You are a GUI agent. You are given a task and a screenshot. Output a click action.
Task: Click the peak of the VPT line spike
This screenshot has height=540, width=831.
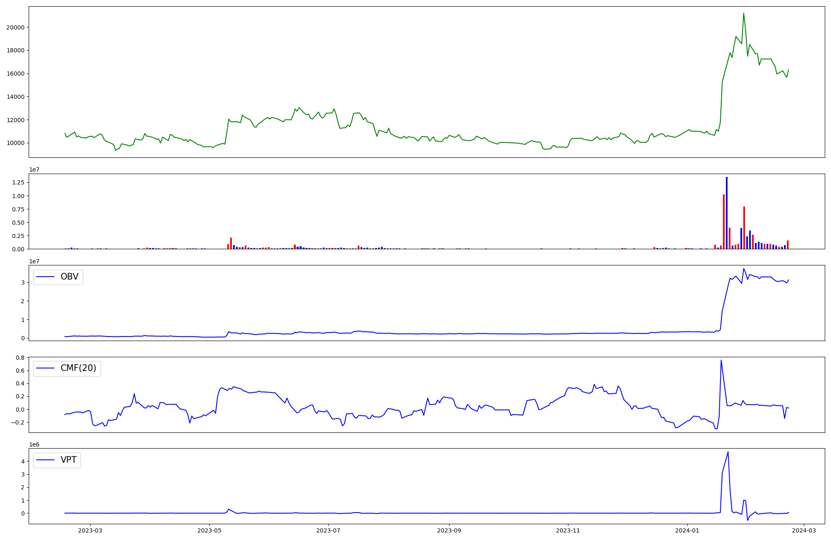pos(728,452)
